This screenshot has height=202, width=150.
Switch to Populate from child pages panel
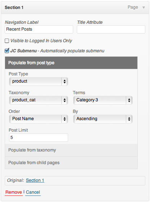tap(71, 163)
